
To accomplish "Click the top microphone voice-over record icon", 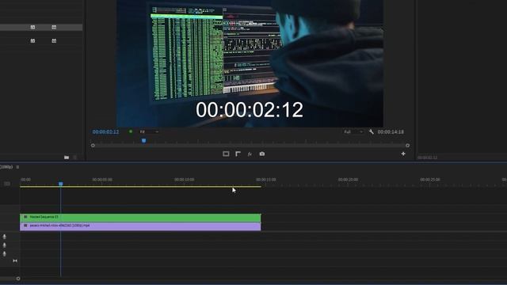I will click(5, 237).
